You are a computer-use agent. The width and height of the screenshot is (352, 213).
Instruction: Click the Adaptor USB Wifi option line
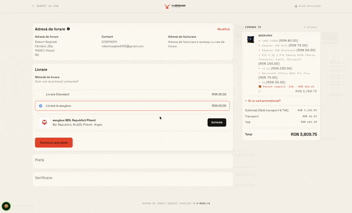click(x=283, y=46)
